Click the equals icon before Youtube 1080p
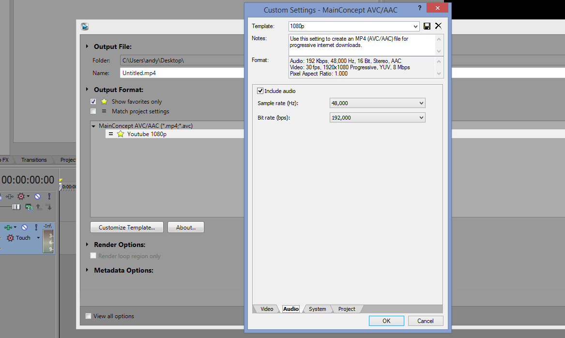565x338 pixels. tap(111, 134)
